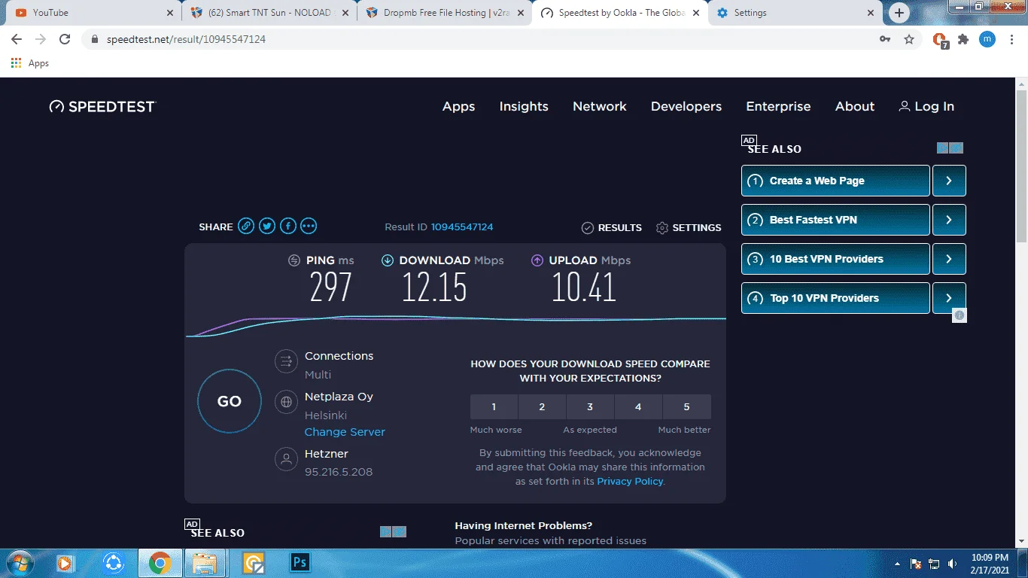Open the Chrome profile avatar

click(987, 39)
